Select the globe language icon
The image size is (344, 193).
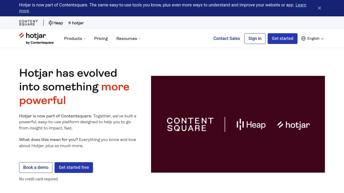click(x=303, y=38)
